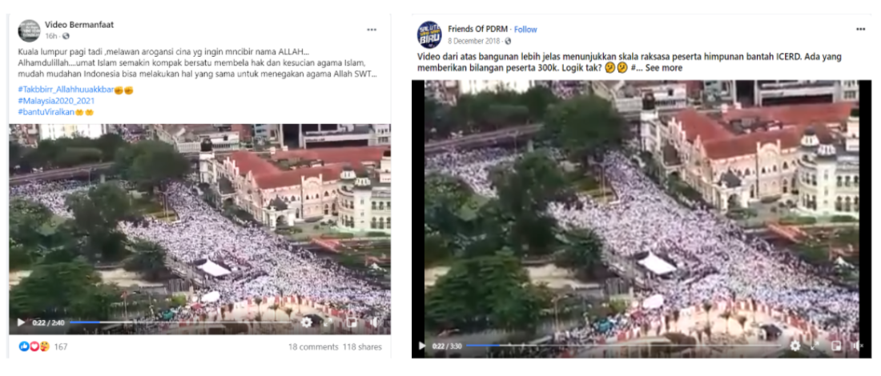The width and height of the screenshot is (881, 376).
Task: Unmute the right video's sound
Action: pos(857,346)
